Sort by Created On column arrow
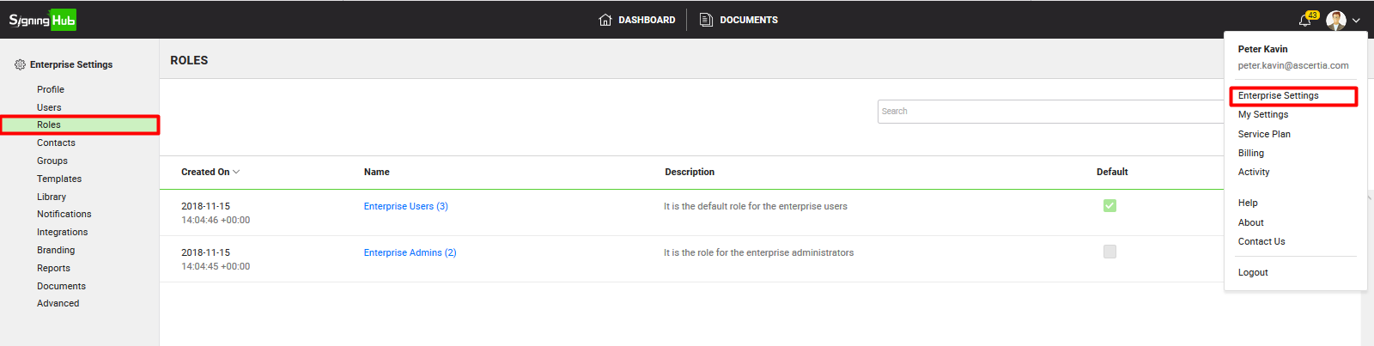 pyautogui.click(x=236, y=172)
